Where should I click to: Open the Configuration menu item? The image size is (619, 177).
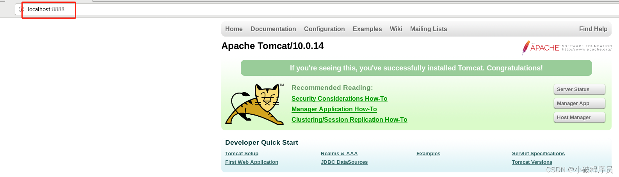324,29
